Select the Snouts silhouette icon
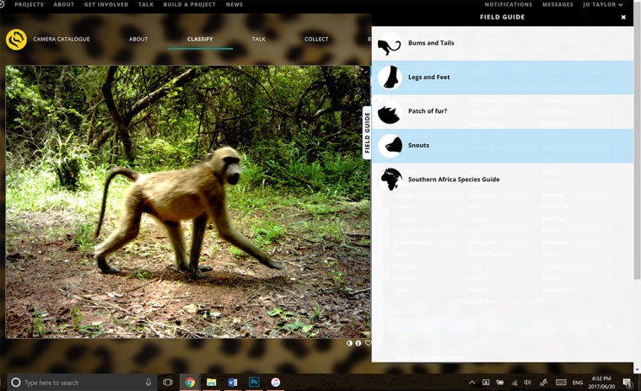This screenshot has height=391, width=641. point(390,146)
